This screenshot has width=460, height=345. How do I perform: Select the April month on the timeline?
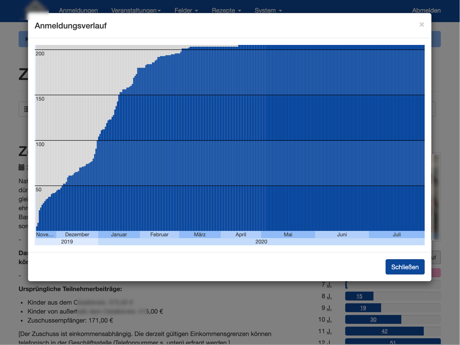coord(241,234)
